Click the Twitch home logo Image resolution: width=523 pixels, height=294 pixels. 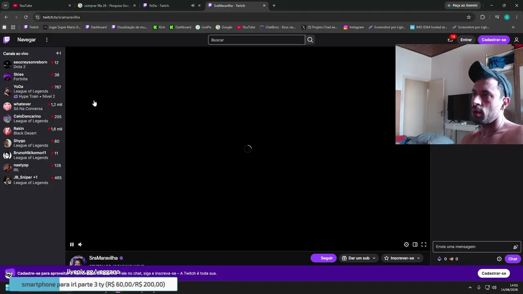(x=7, y=40)
